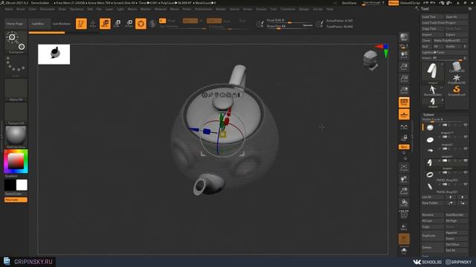476x267 pixels.
Task: Click the gizmo customize gear icon
Action: point(205,95)
